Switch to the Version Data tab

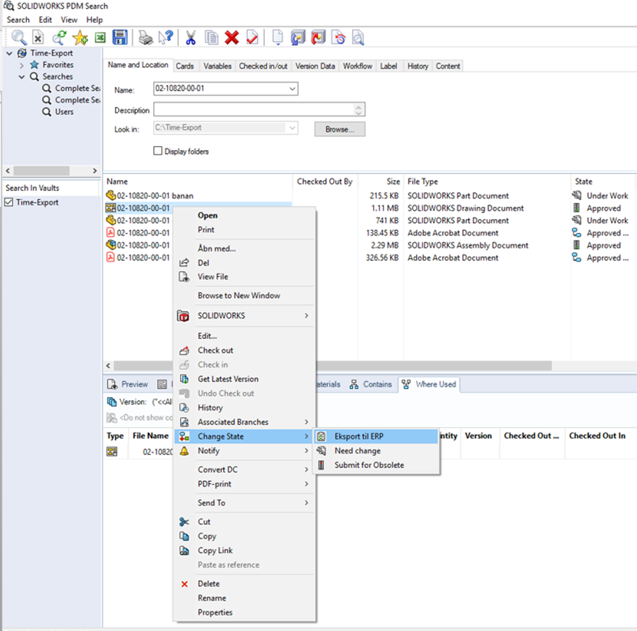pyautogui.click(x=315, y=66)
